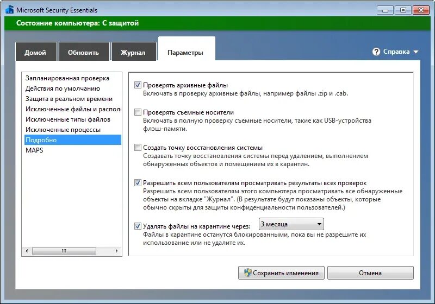The height and width of the screenshot is (304, 435).
Task: Select the highlighted Подробно item
Action: 73,140
